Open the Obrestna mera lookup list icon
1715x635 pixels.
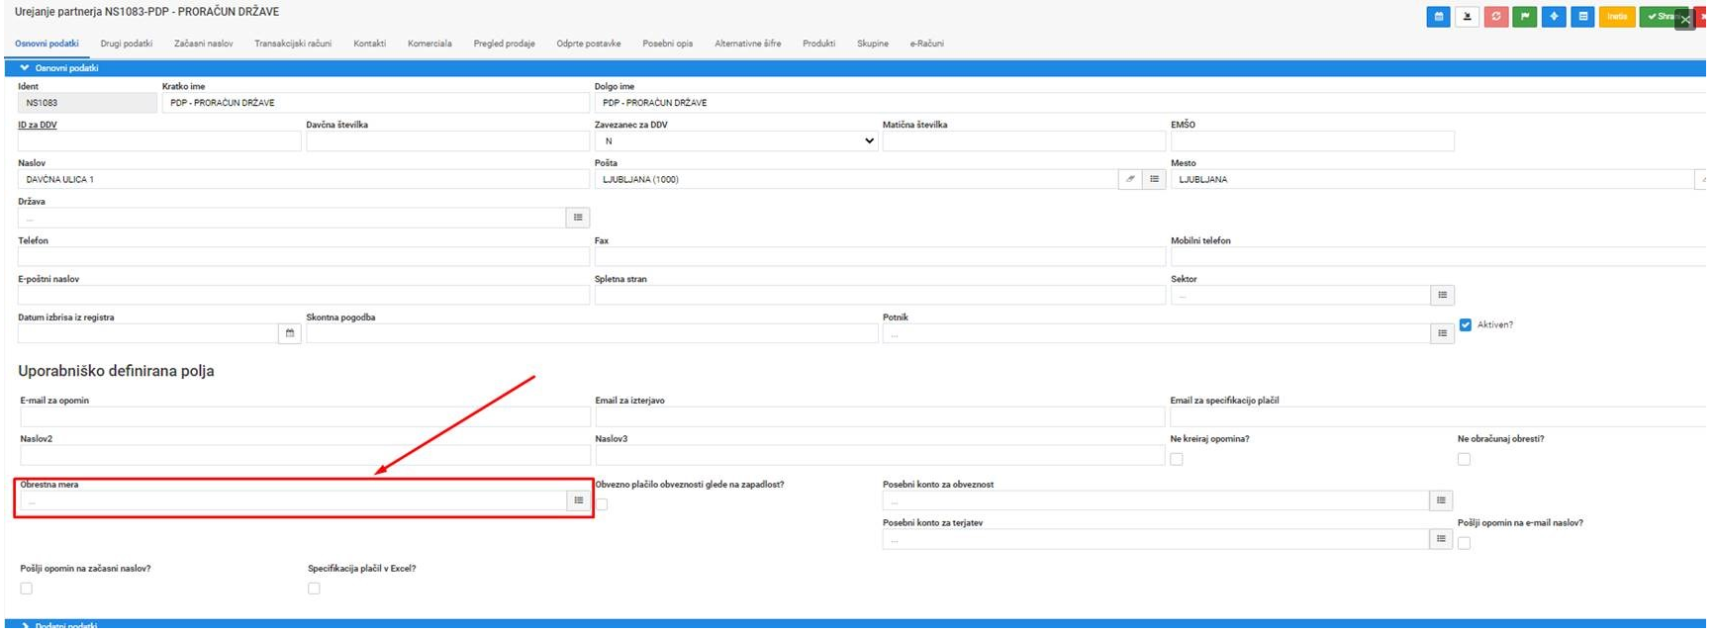click(579, 500)
